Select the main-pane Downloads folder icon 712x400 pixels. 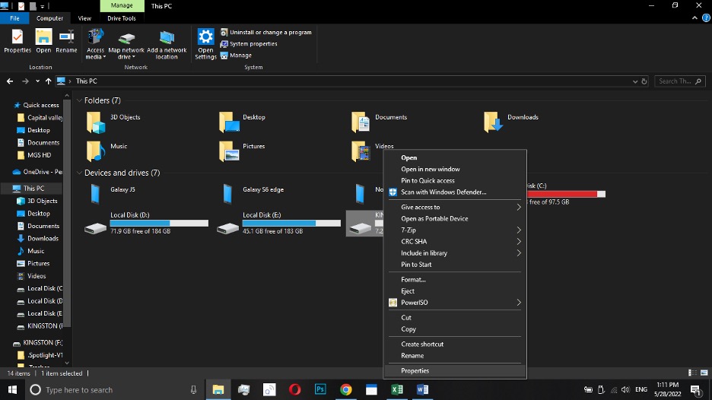point(493,122)
